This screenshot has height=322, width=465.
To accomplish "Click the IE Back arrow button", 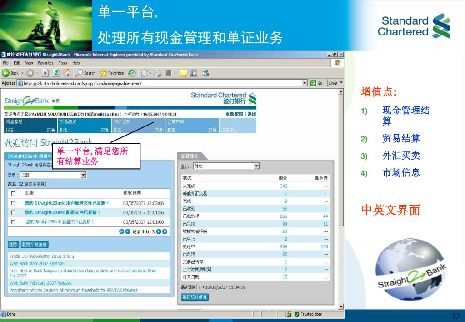I will pos(6,73).
